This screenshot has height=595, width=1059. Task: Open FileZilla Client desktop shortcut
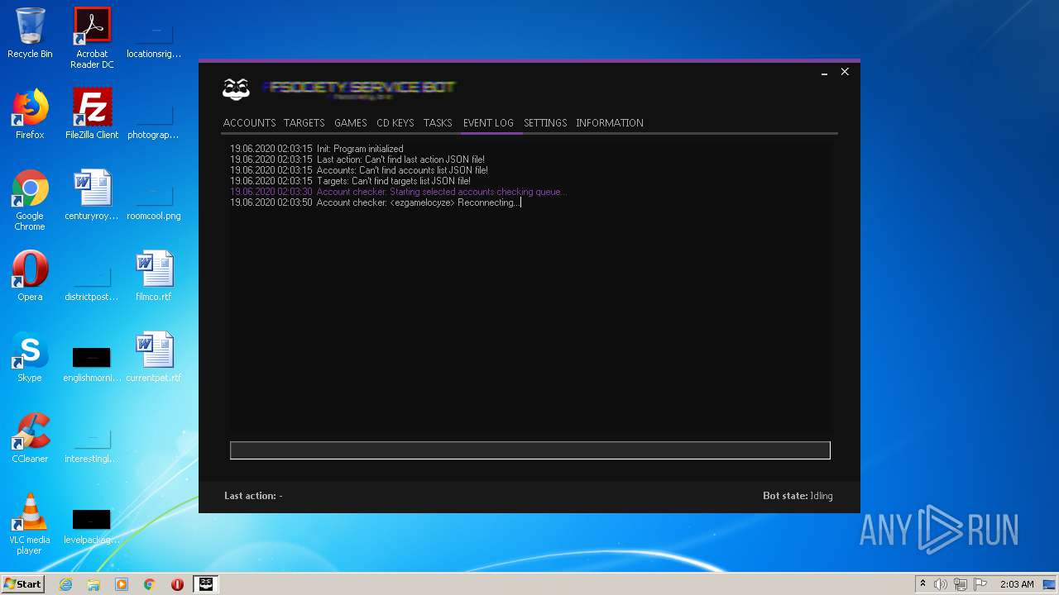(92, 114)
